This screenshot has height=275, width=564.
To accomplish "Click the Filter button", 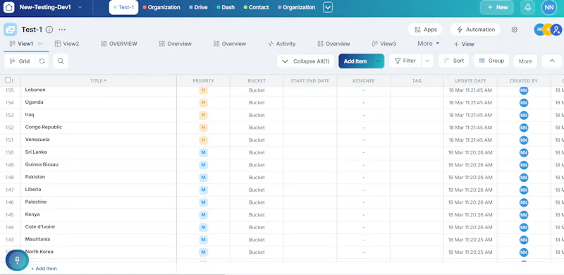I will [x=405, y=61].
